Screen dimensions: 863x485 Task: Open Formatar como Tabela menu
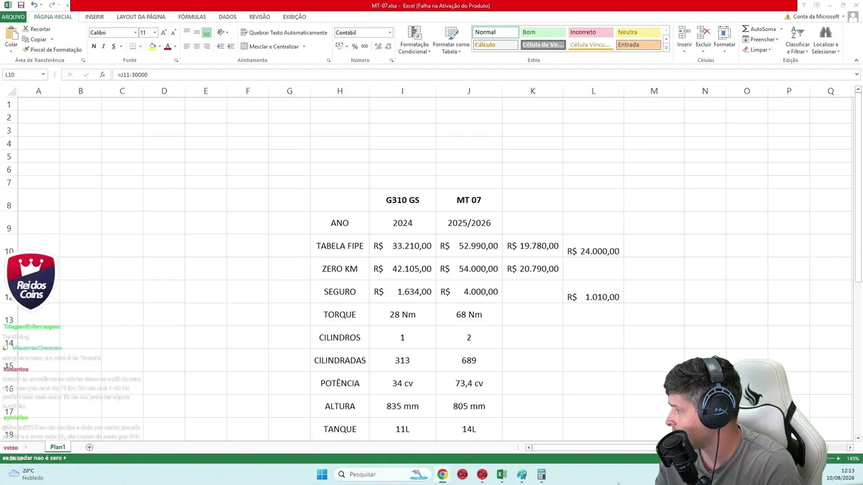pos(451,40)
